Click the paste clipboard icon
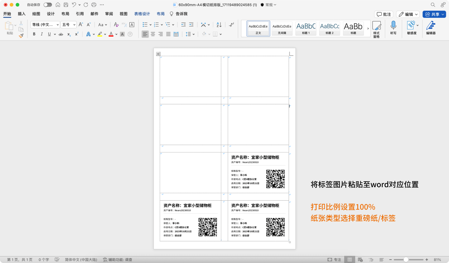 [x=9, y=26]
